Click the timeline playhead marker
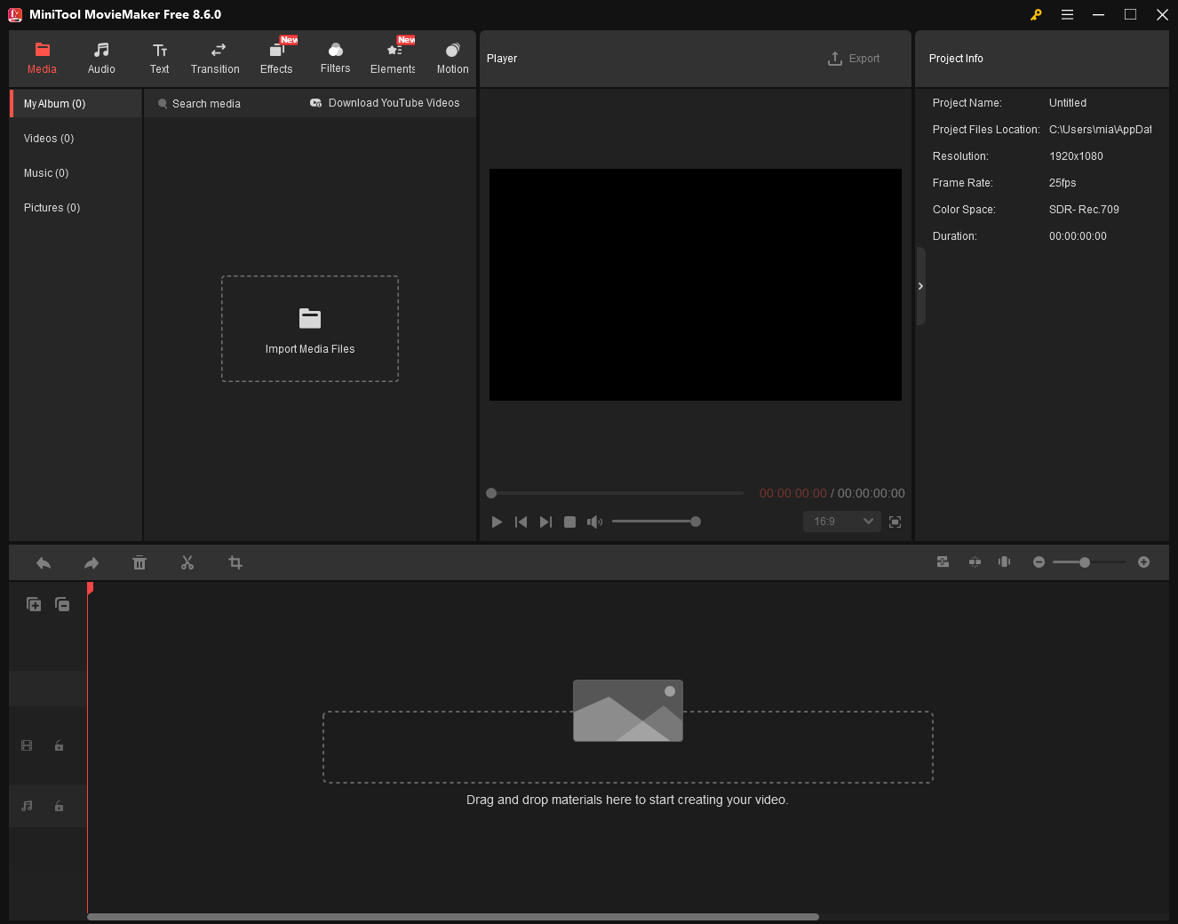 (x=90, y=588)
